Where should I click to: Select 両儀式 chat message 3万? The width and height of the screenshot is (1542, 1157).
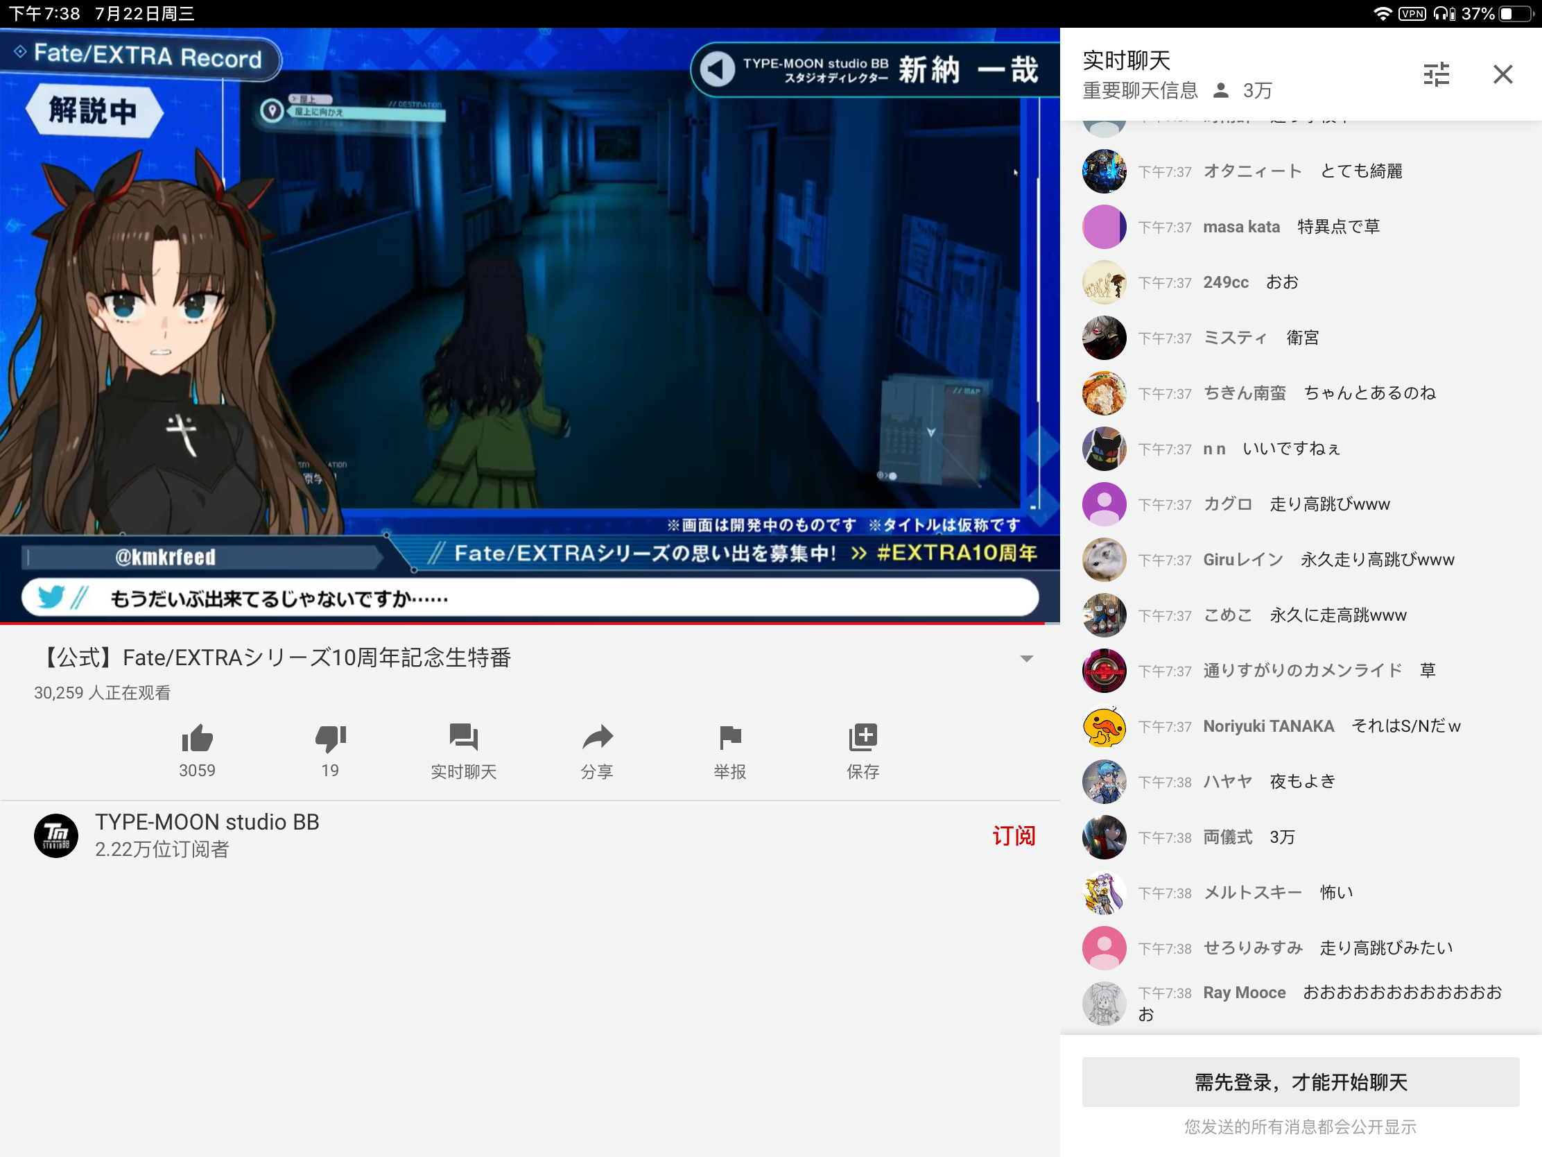1282,837
